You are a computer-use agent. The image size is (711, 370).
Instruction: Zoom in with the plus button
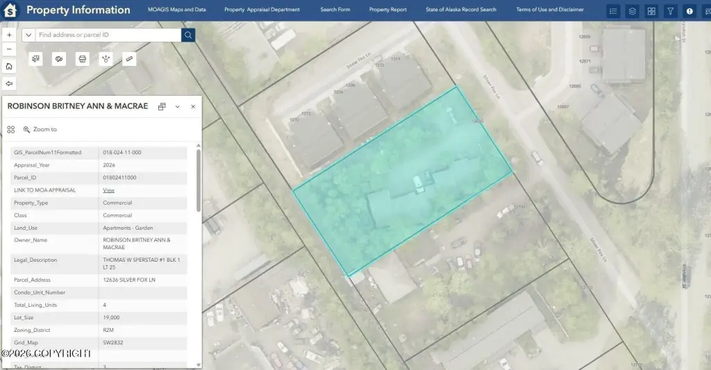[9, 35]
